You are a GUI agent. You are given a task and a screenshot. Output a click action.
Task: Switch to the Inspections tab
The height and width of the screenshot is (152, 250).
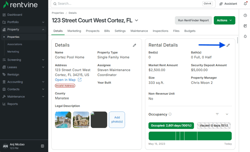coord(160,31)
